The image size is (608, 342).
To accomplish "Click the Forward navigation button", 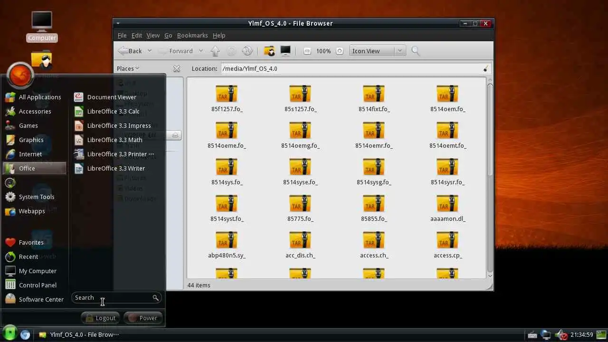I will pyautogui.click(x=176, y=51).
